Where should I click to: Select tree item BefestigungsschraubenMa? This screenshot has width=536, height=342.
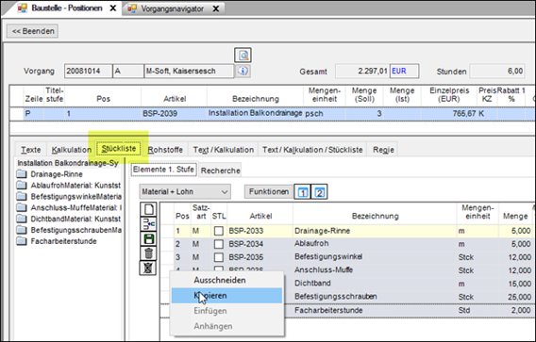[x=75, y=230]
